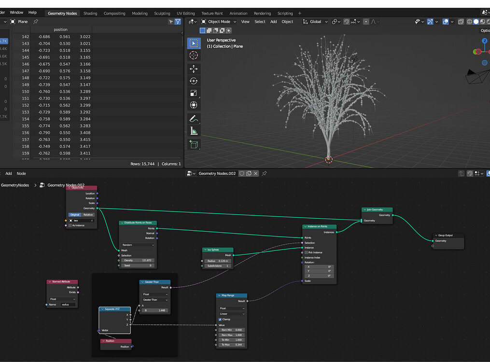Click GeometryNodes breadcrumb in node editor
The width and height of the screenshot is (490, 362).
tap(15, 185)
